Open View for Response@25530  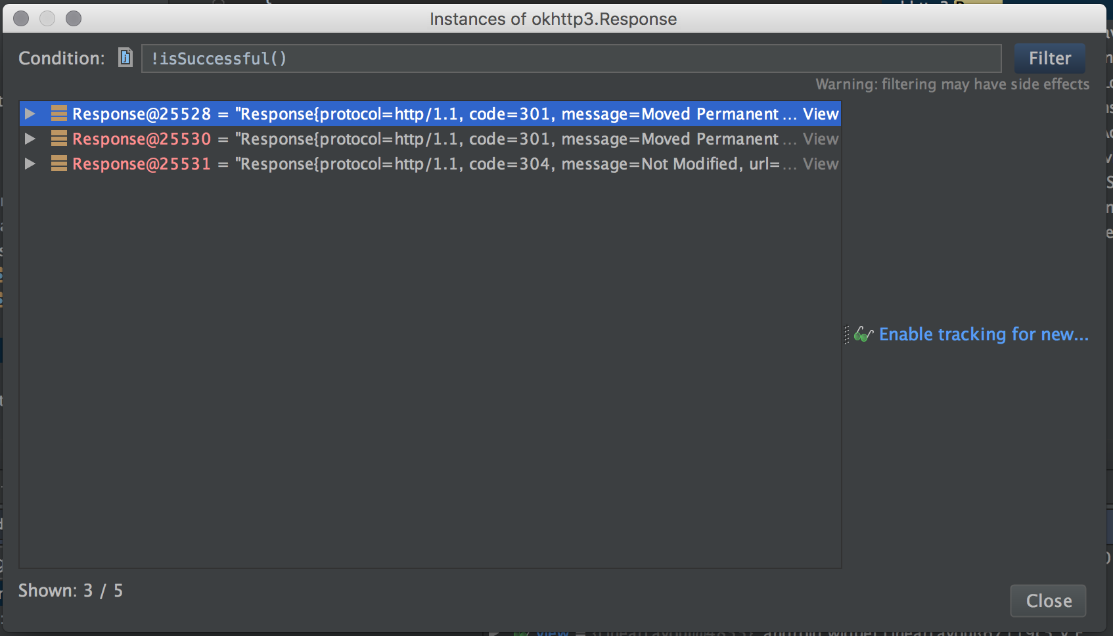821,139
